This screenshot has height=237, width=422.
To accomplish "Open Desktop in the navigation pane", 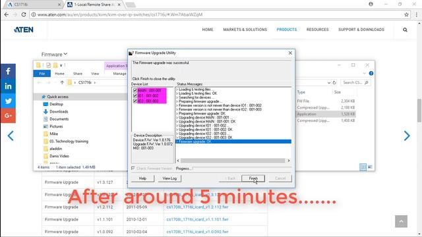I will (56, 104).
